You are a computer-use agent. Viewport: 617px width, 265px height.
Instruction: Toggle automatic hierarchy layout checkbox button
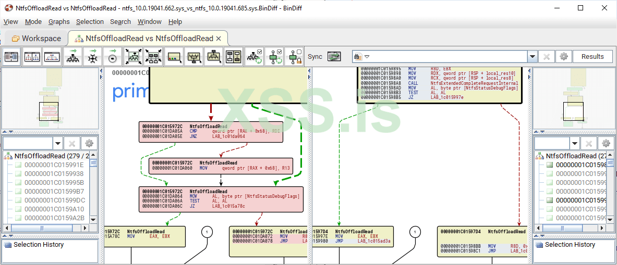pyautogui.click(x=255, y=57)
